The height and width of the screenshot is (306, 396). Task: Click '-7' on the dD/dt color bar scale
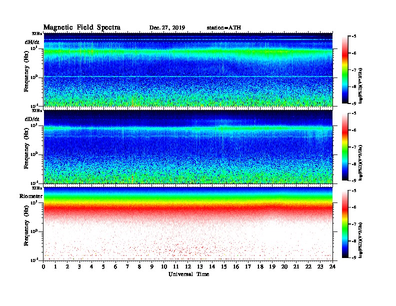(354, 146)
